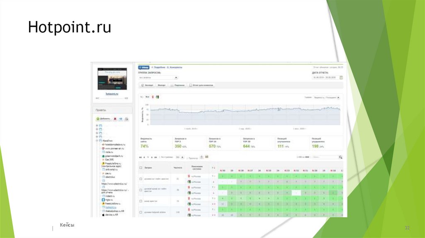Filter chart by Google icon
425x238 pixels.
point(157,97)
